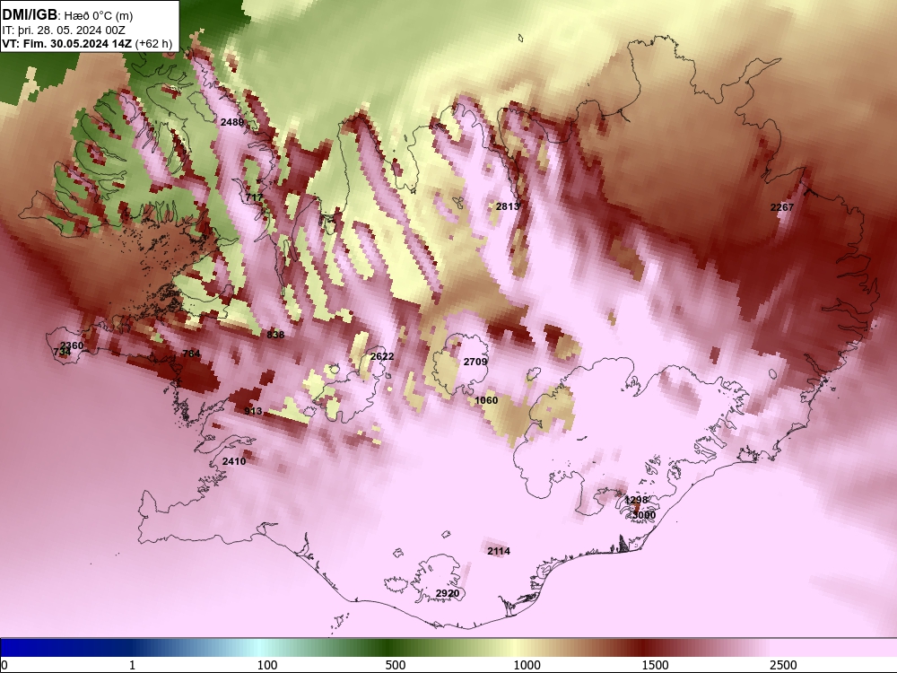The image size is (897, 673).
Task: Select the 3000 value label
Action: (x=643, y=515)
